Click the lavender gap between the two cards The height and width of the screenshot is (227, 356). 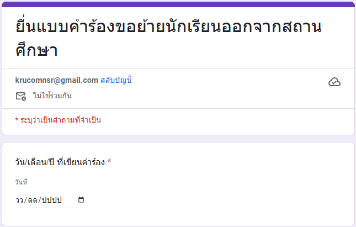point(178,139)
